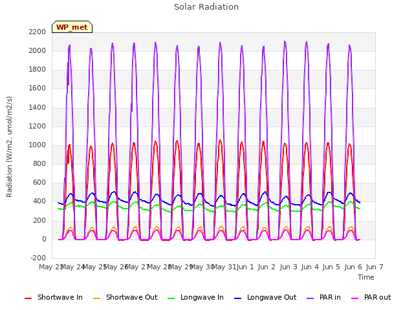The height and width of the screenshot is (310, 414).
Task: Click the WP_met site label box
Action: click(72, 27)
